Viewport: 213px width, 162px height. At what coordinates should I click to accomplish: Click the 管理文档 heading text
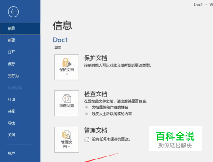pos(96,130)
